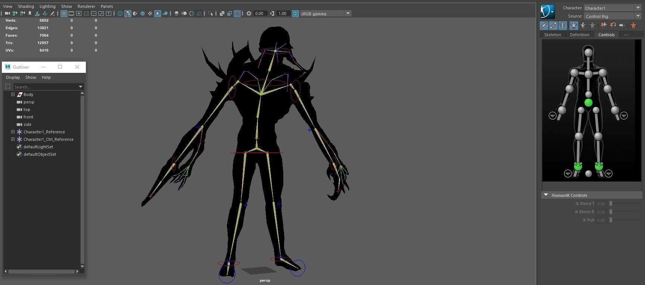Viewport: 645px width, 285px height.
Task: Open the Renderer panel menu
Action: (x=86, y=6)
